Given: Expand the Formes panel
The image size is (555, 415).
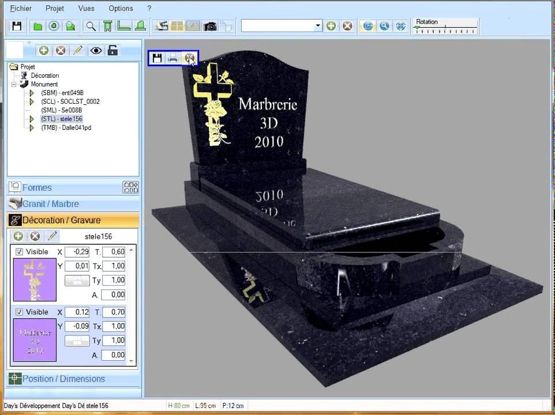Looking at the screenshot, I should [73, 187].
